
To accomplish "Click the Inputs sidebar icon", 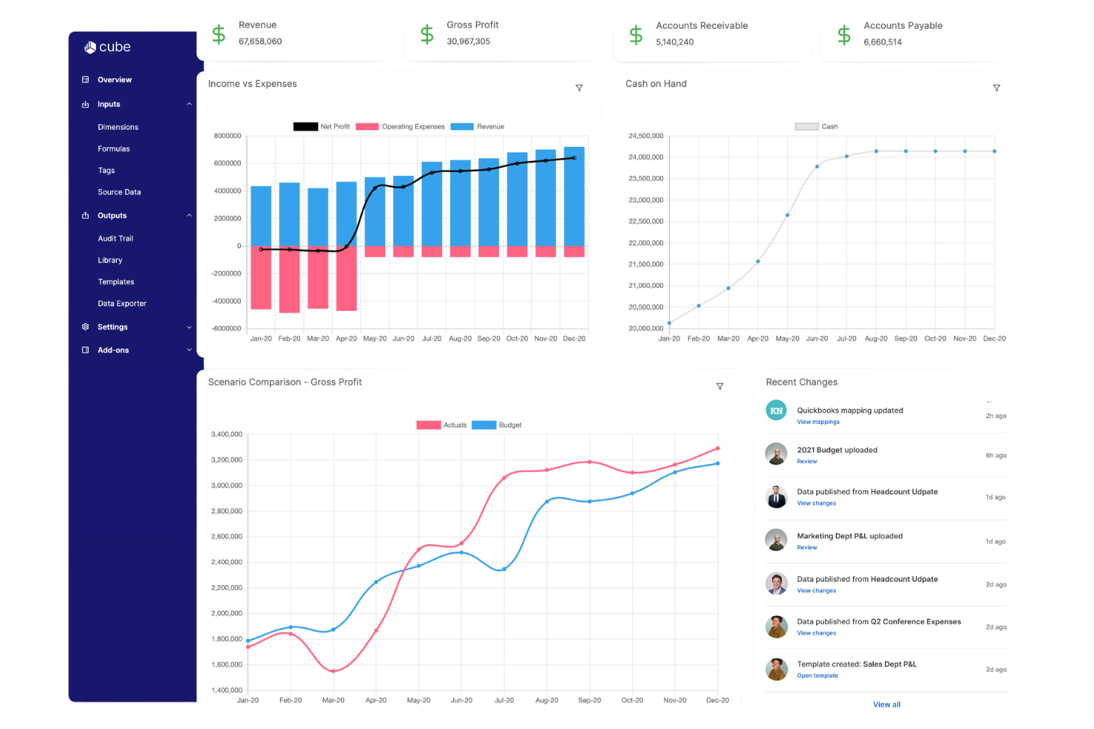I will pos(85,104).
